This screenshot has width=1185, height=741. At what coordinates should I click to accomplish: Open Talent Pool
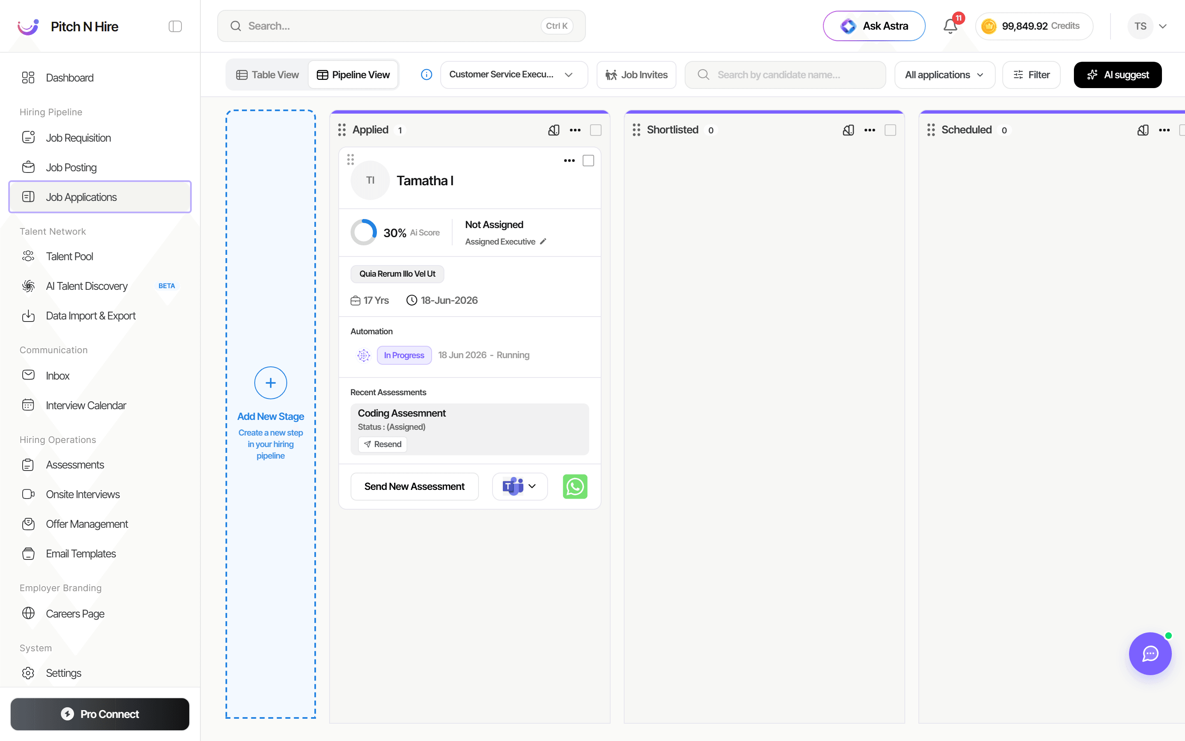click(100, 256)
